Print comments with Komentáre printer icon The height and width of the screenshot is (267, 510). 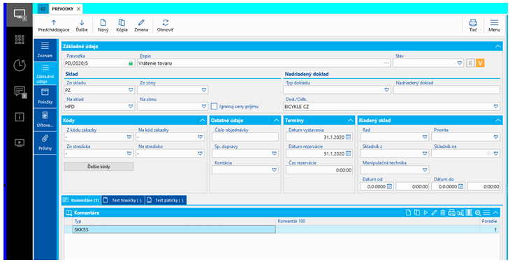(x=451, y=213)
